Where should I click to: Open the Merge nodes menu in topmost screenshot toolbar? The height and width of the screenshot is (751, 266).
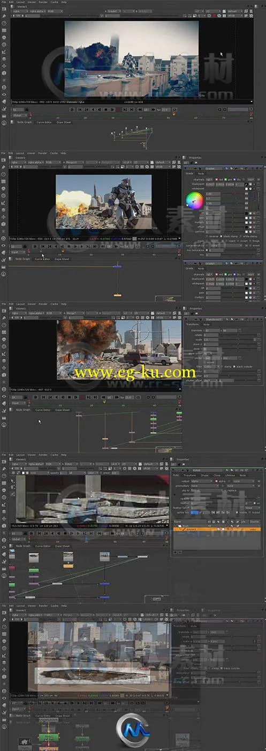tap(4, 58)
